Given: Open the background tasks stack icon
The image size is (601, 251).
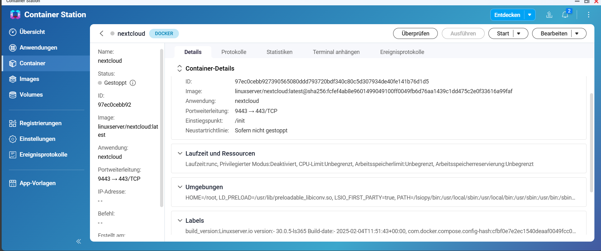Looking at the screenshot, I should coord(549,15).
